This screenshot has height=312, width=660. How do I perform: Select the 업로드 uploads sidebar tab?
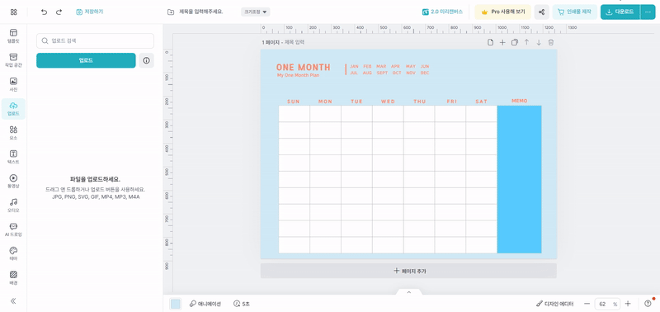[x=13, y=109]
